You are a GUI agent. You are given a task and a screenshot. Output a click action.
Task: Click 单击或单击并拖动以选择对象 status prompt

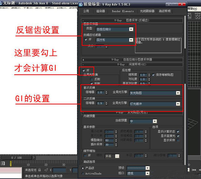(x=44, y=176)
